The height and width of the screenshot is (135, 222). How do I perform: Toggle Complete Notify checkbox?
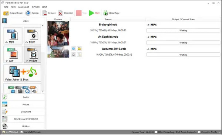(x=199, y=132)
